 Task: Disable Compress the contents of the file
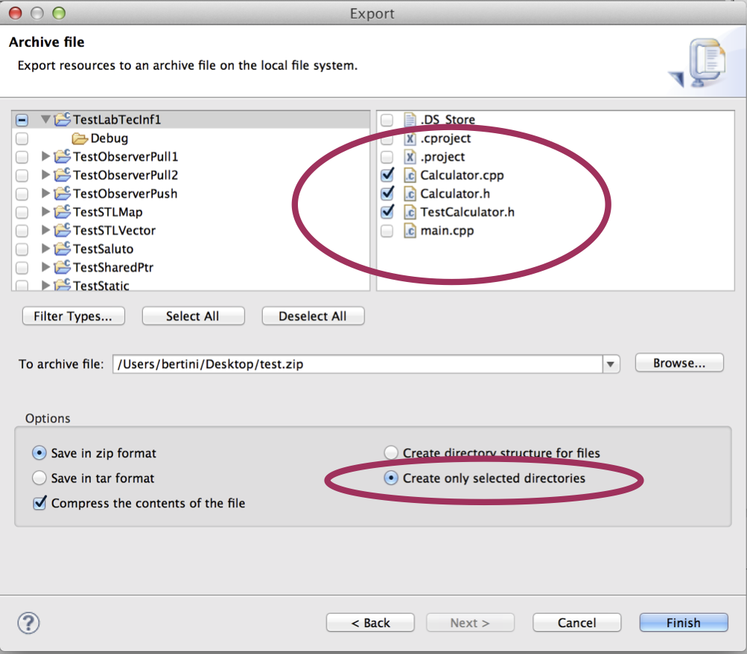(39, 503)
